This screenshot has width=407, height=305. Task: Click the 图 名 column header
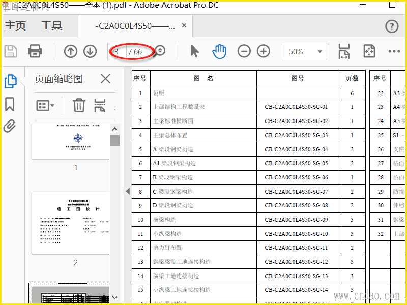(x=203, y=78)
